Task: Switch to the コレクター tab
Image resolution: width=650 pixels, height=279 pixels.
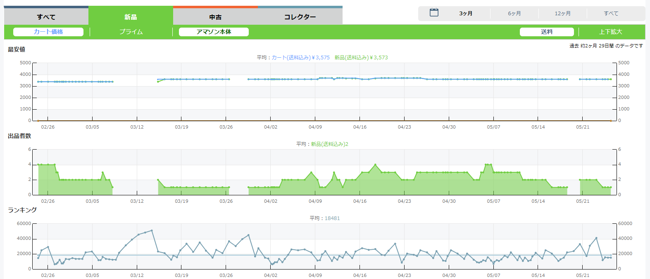Action: (300, 17)
